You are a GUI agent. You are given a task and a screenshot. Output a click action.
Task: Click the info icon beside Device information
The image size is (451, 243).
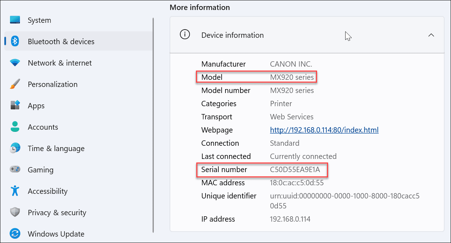(185, 35)
